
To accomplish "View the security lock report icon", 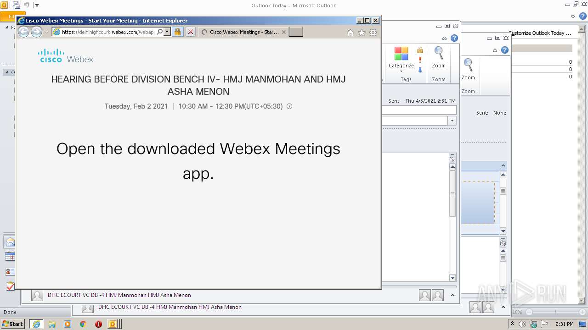I will point(177,32).
